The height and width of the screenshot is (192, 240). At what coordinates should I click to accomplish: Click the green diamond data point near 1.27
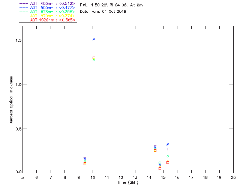(94, 60)
